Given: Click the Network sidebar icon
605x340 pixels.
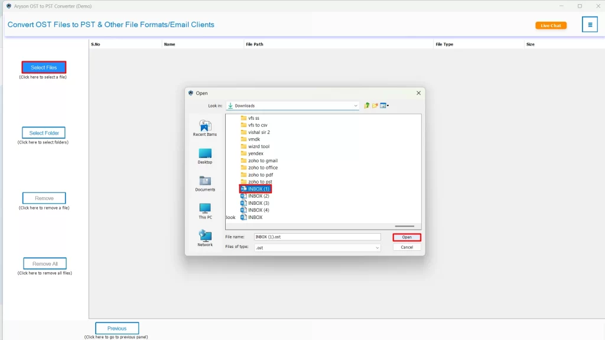Looking at the screenshot, I should point(205,238).
